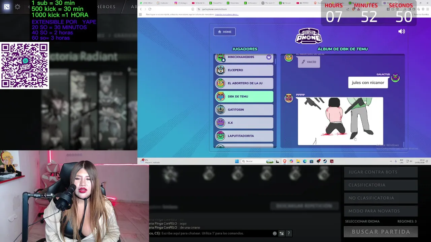The image size is (431, 242).
Task: Click the taskbar clock and date
Action: pyautogui.click(x=420, y=161)
